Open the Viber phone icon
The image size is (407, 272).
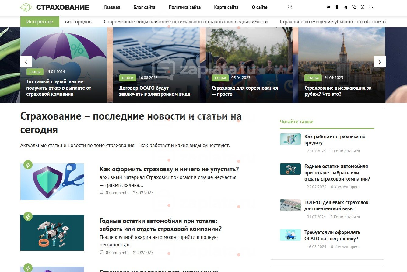point(354,7)
